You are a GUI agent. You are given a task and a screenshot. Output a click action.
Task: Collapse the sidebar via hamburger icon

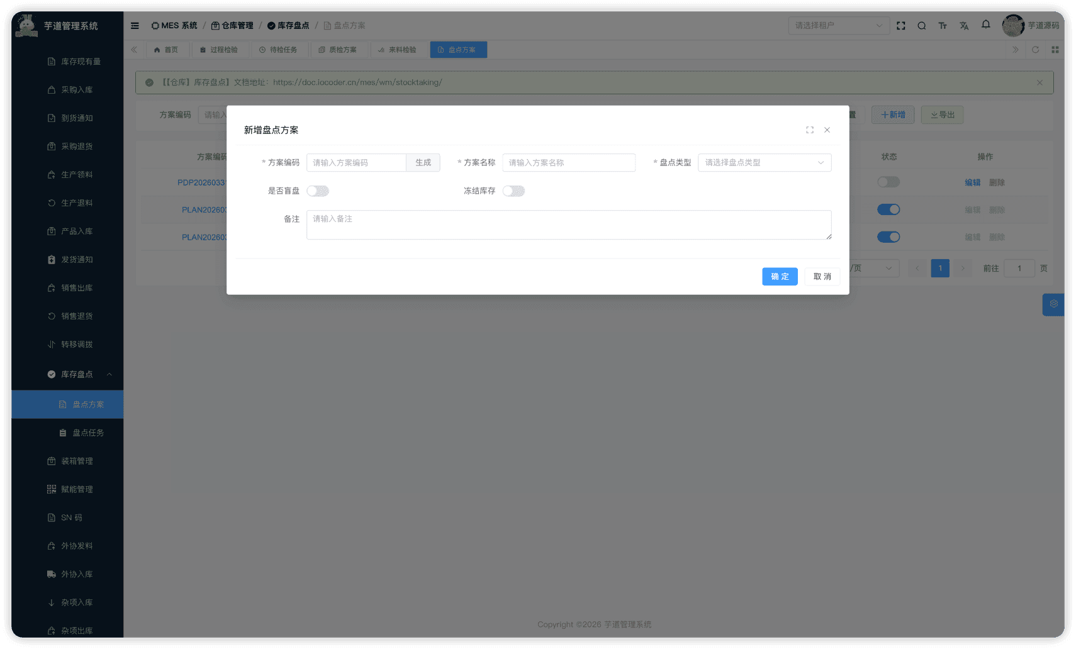click(135, 25)
